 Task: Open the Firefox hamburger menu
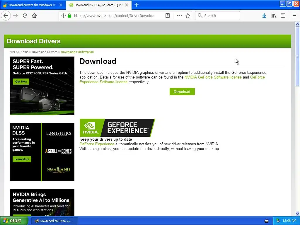click(x=294, y=16)
